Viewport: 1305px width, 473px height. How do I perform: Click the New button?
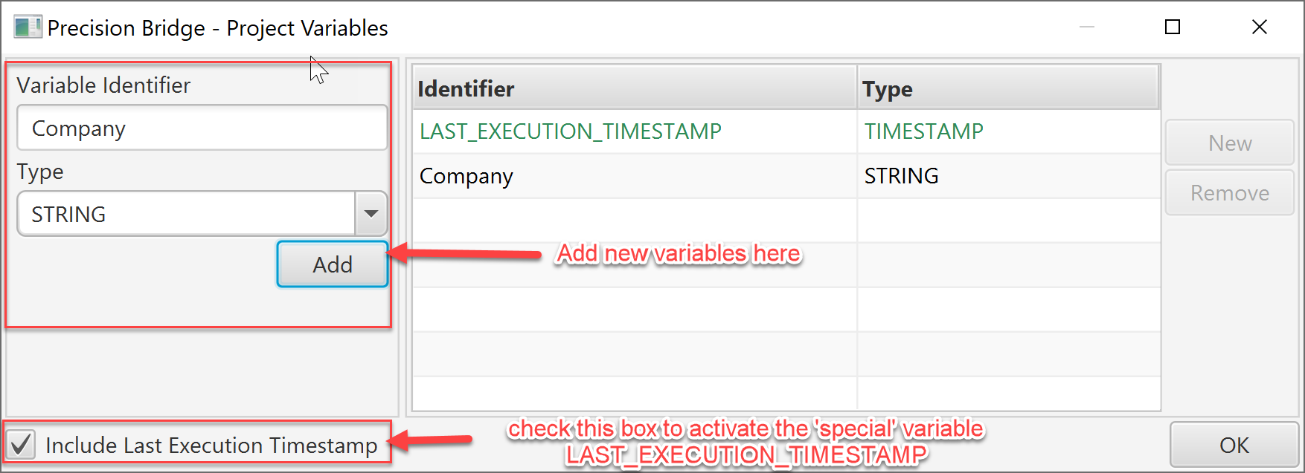tap(1229, 143)
